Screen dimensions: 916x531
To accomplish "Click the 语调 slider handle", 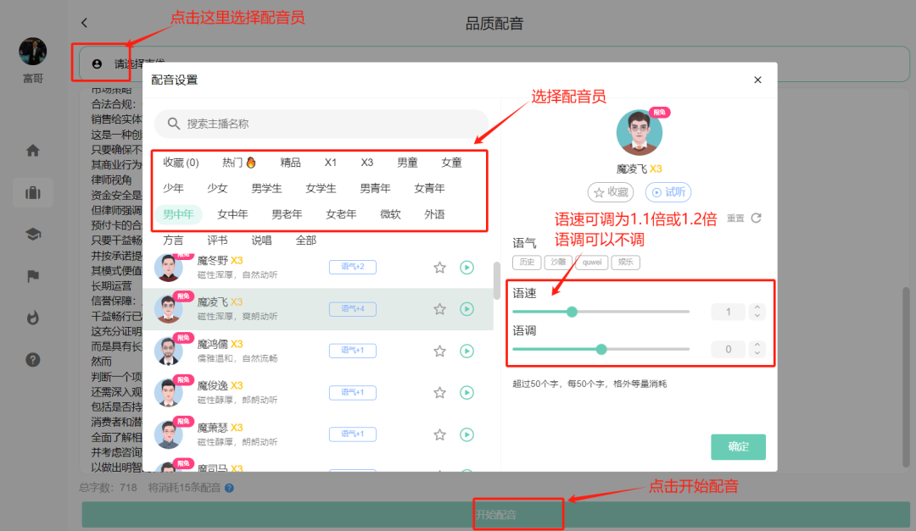I will 601,350.
